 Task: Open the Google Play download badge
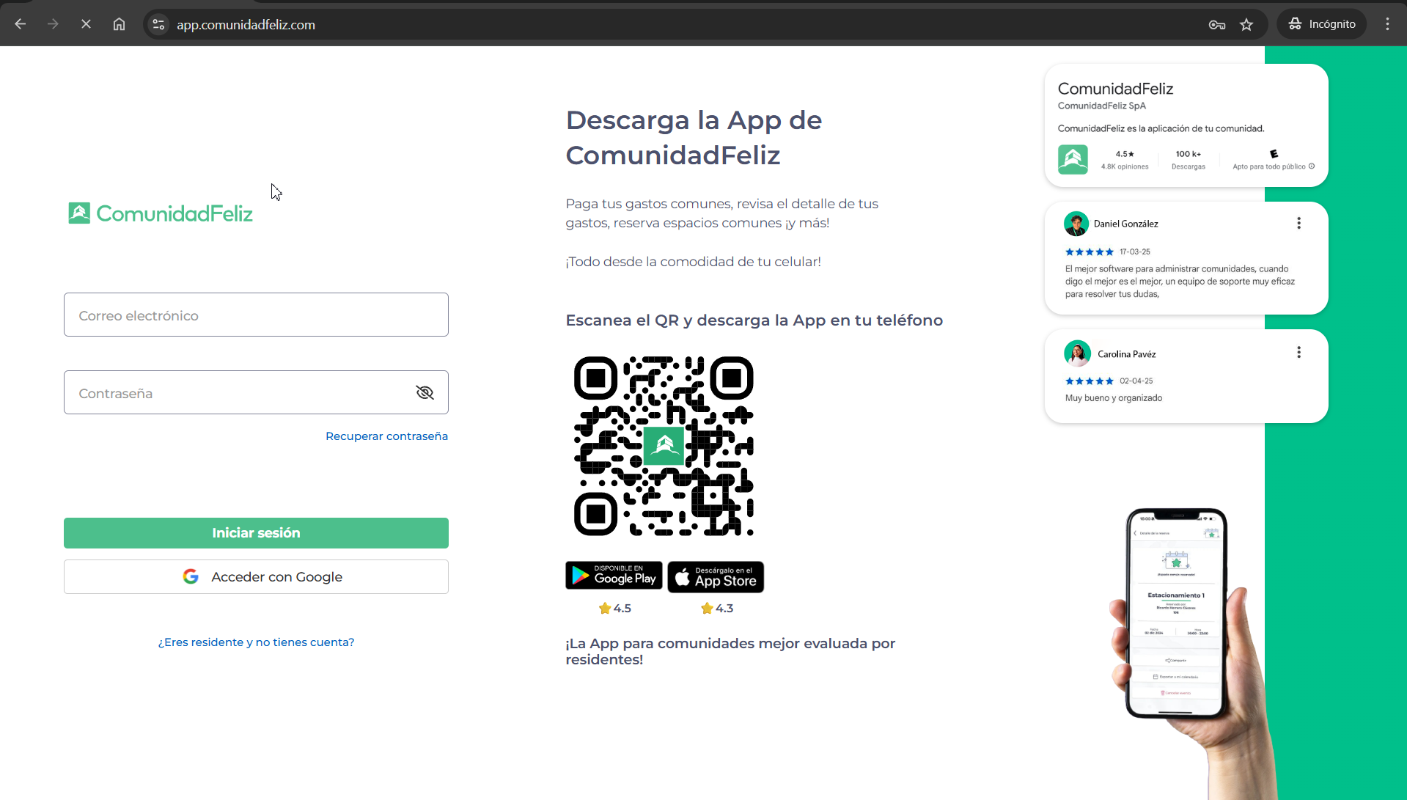coord(614,576)
